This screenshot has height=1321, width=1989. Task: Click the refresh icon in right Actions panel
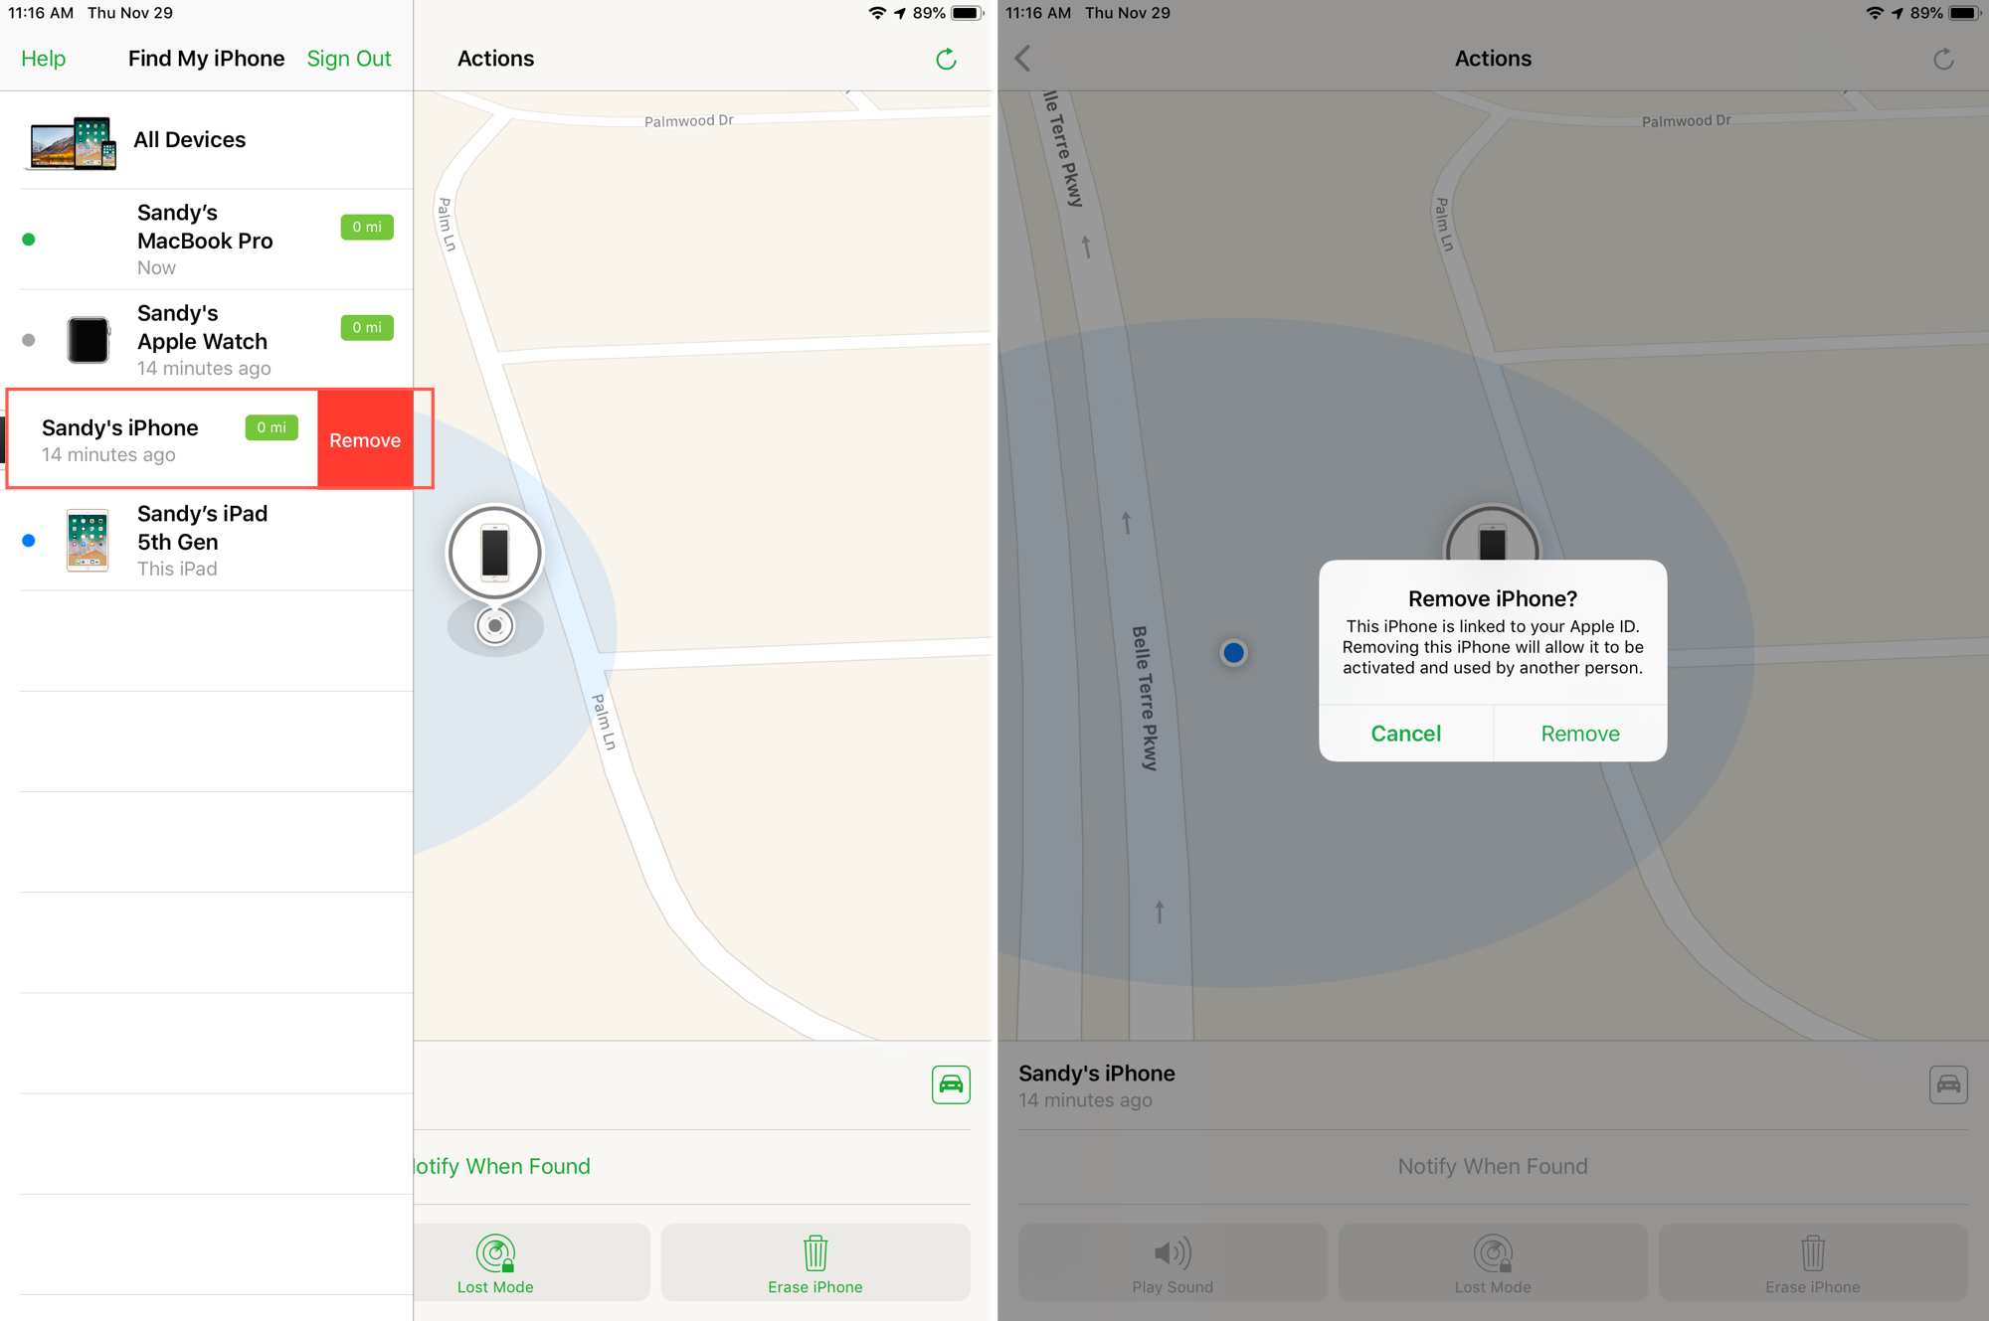point(1943,59)
